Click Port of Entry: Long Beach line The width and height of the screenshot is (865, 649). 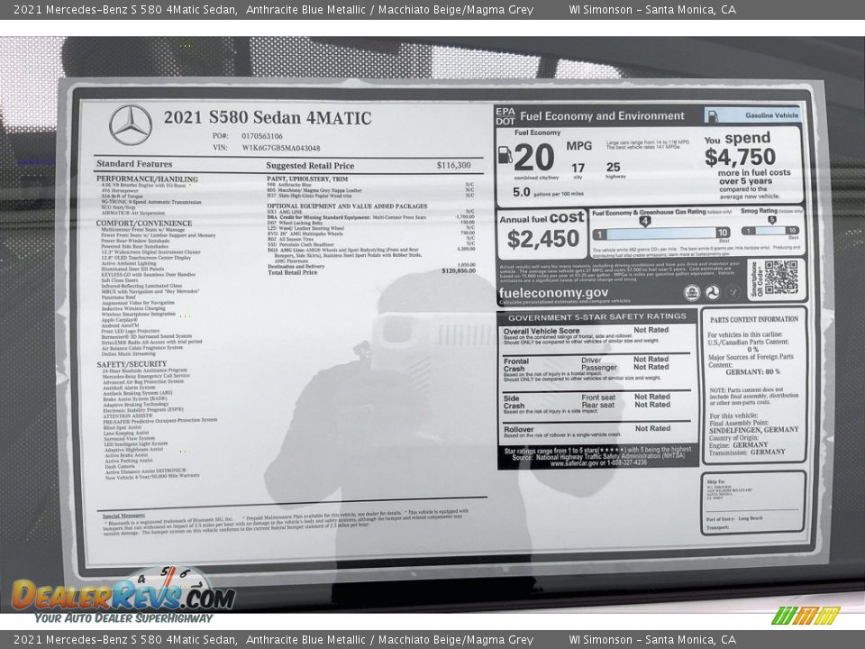pos(733,519)
